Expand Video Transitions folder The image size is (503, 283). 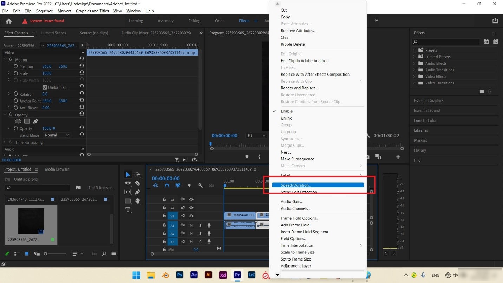tap(414, 83)
